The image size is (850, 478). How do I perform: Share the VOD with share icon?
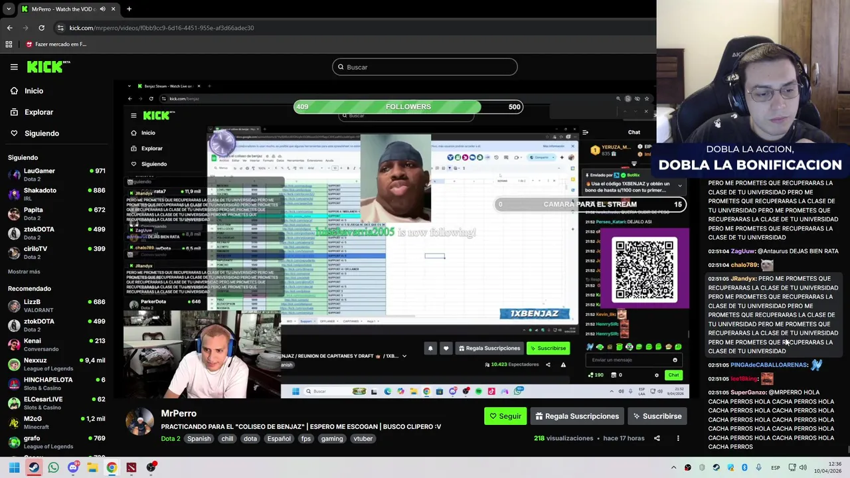pyautogui.click(x=657, y=438)
